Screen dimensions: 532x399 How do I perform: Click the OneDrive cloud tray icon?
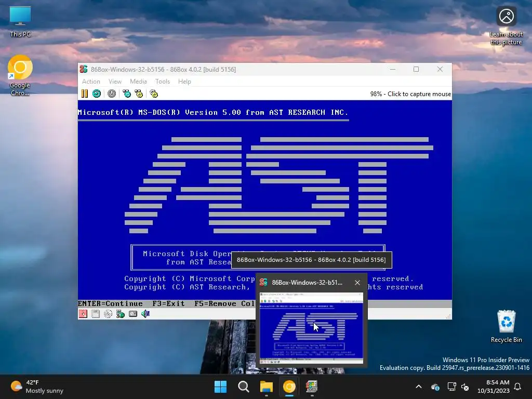pos(435,387)
